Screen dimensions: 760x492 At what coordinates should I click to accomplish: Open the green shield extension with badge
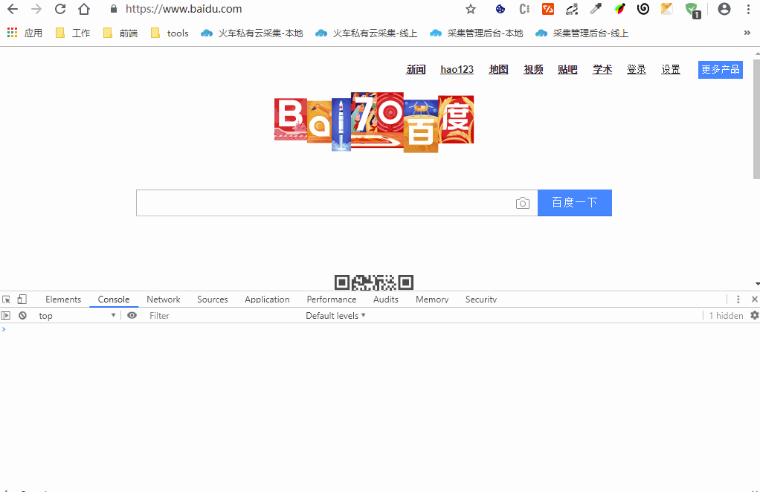pos(692,10)
